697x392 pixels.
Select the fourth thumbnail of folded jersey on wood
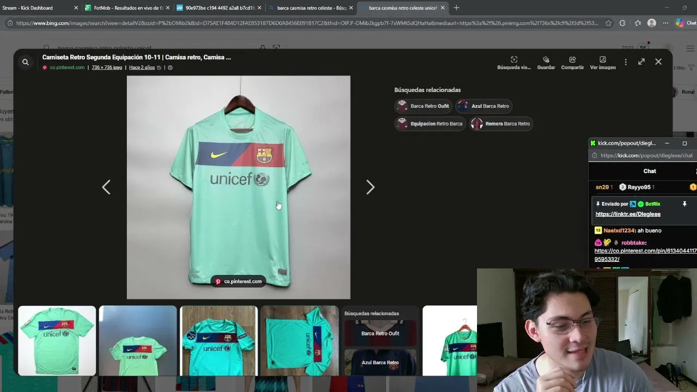(x=299, y=341)
